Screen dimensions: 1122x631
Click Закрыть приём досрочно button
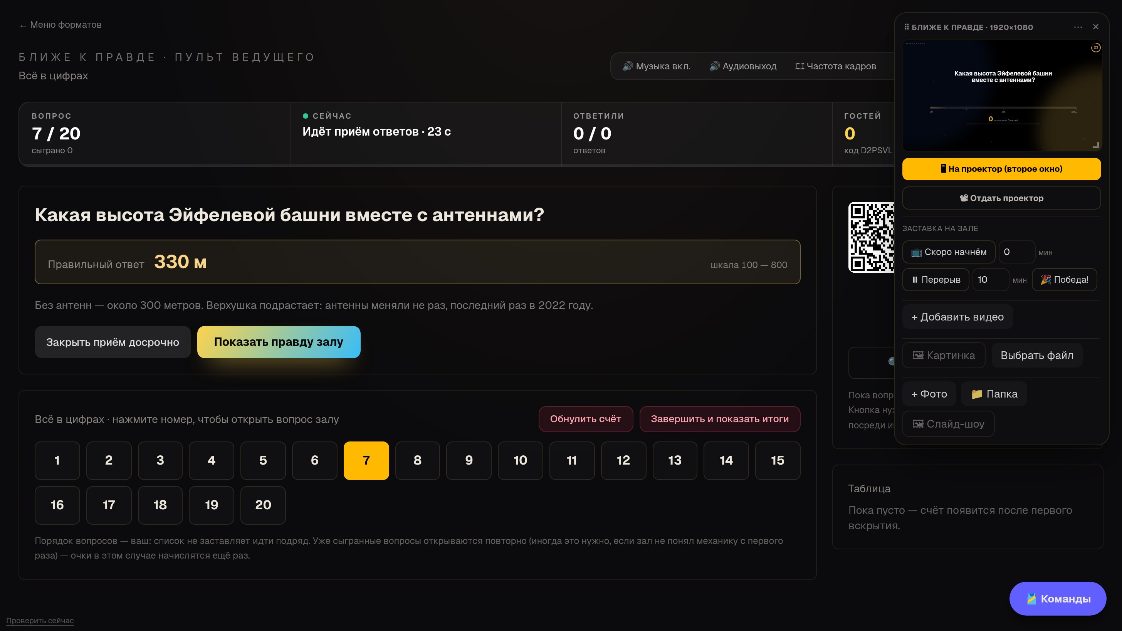click(x=113, y=342)
